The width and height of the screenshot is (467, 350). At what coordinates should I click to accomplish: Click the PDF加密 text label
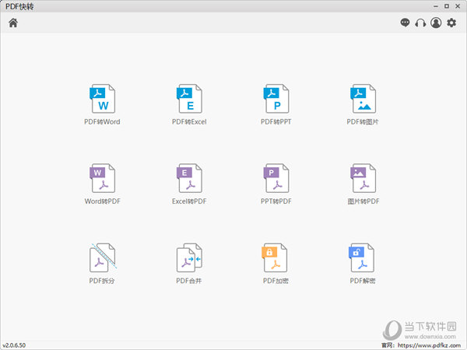pyautogui.click(x=276, y=281)
